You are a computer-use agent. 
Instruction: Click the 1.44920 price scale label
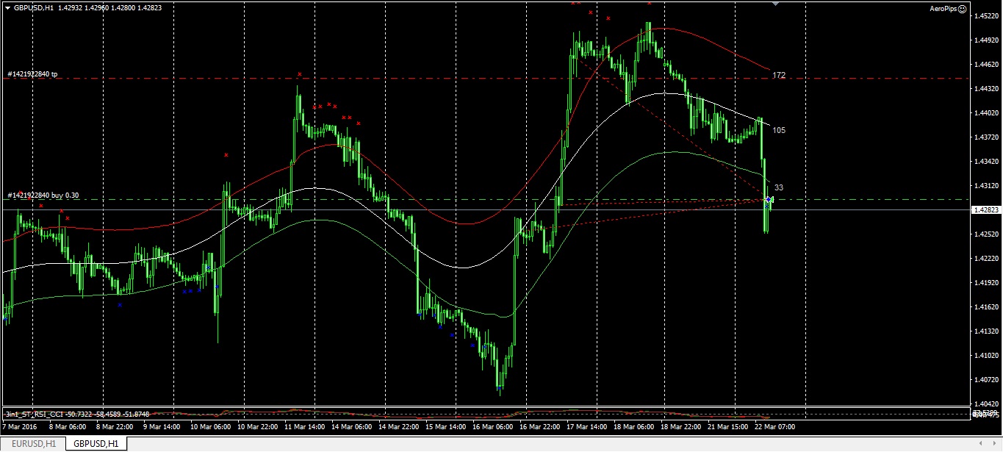click(985, 40)
